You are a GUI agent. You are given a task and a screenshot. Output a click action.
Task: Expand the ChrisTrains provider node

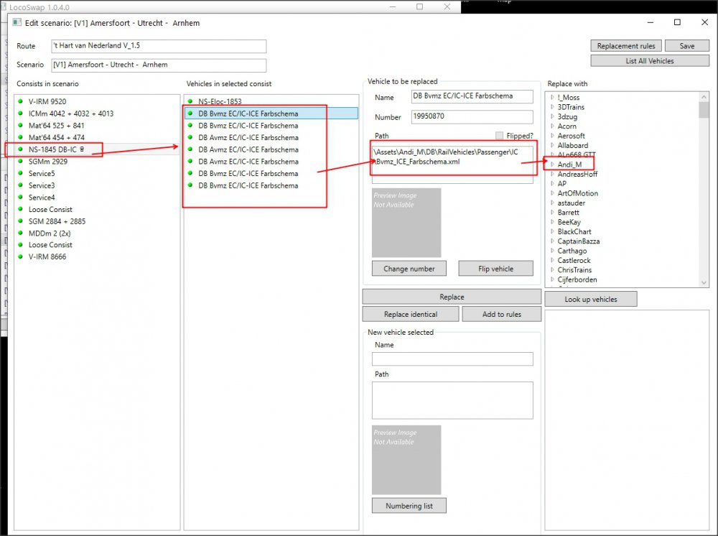point(551,270)
